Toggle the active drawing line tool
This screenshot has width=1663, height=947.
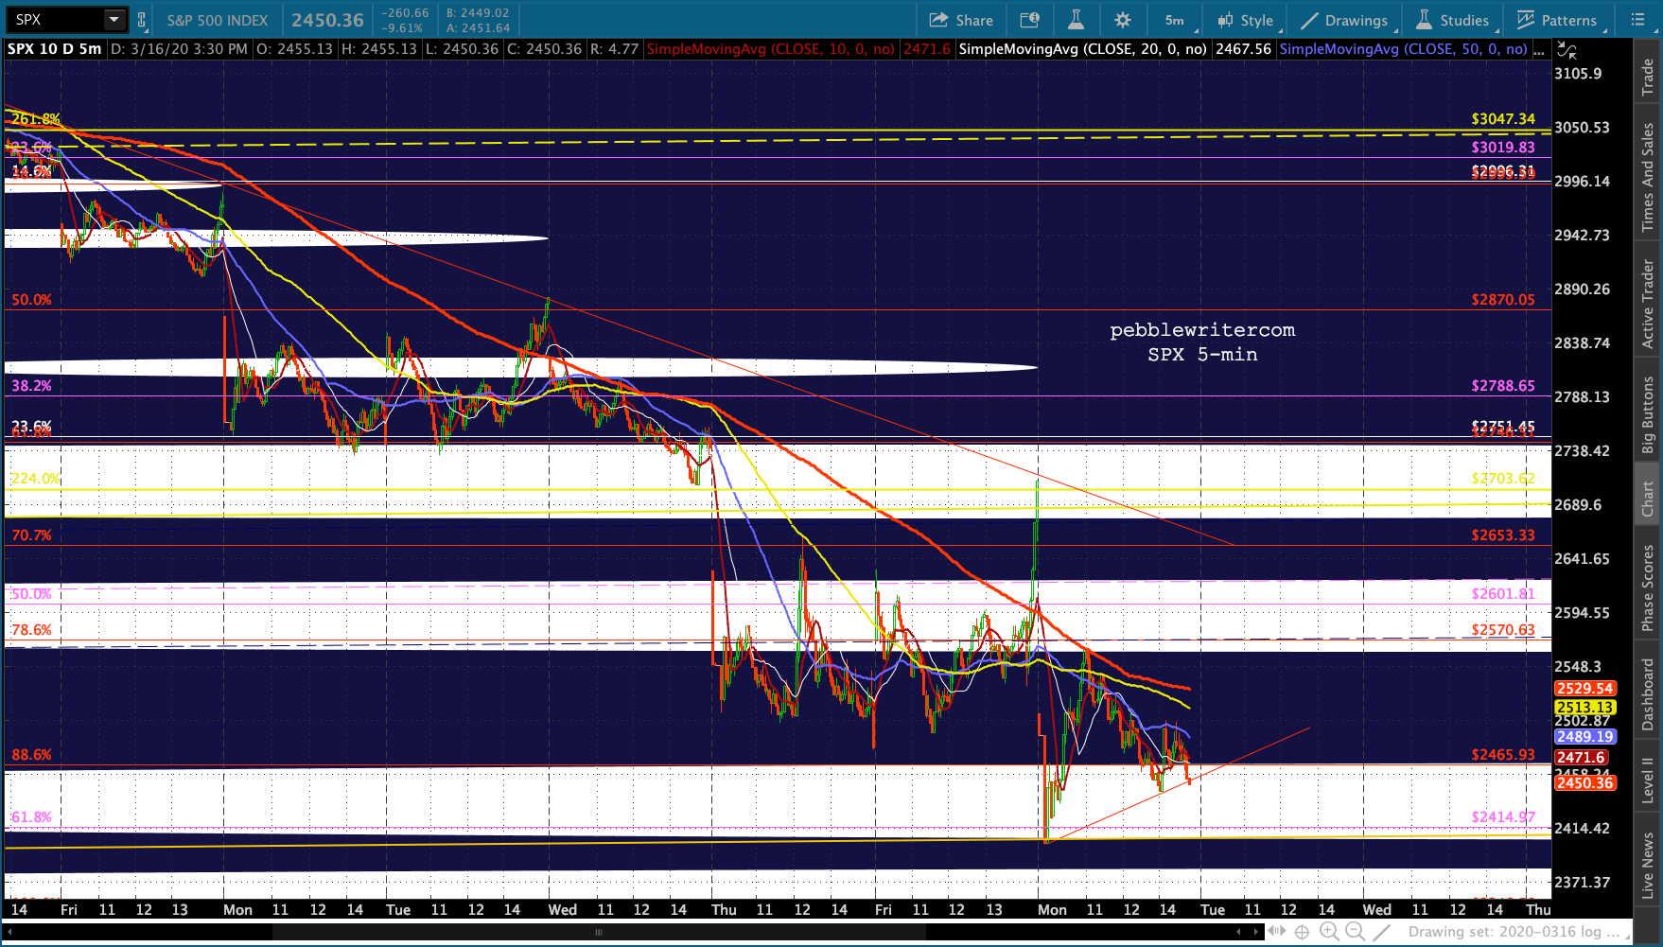(1382, 932)
